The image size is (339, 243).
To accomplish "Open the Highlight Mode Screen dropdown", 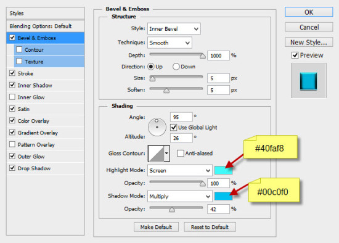I will click(179, 170).
